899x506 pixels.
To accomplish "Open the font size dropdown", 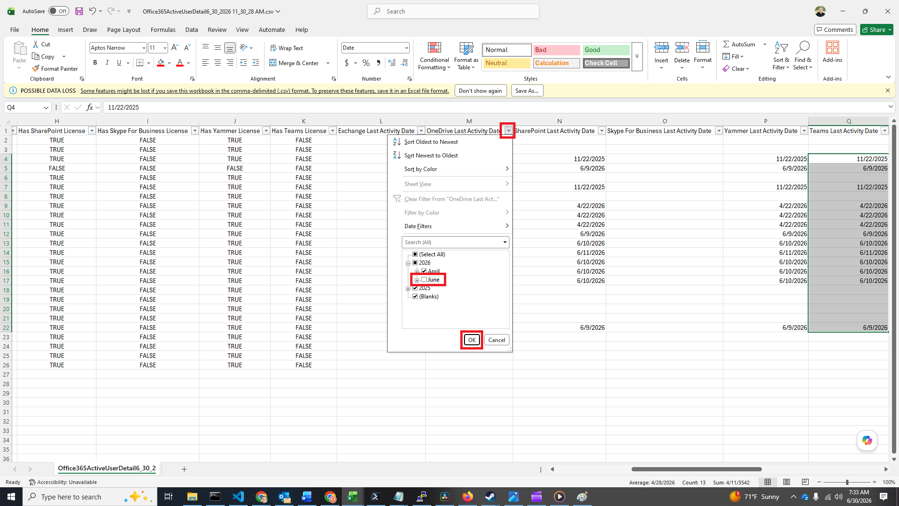I will (165, 48).
